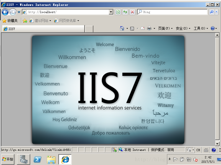Open the 安全(S) safety menu
Screen dimensions: 221x165
coord(183,28)
